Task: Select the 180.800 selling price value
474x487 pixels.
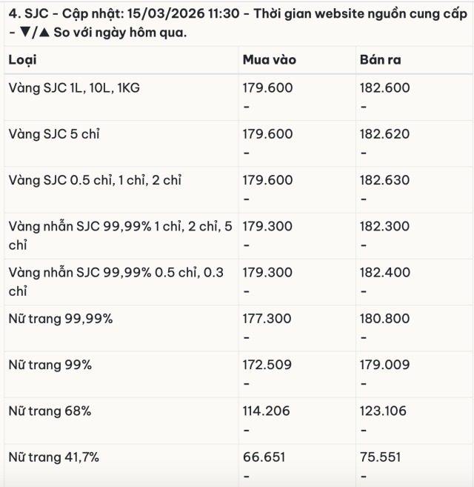Action: pyautogui.click(x=384, y=319)
